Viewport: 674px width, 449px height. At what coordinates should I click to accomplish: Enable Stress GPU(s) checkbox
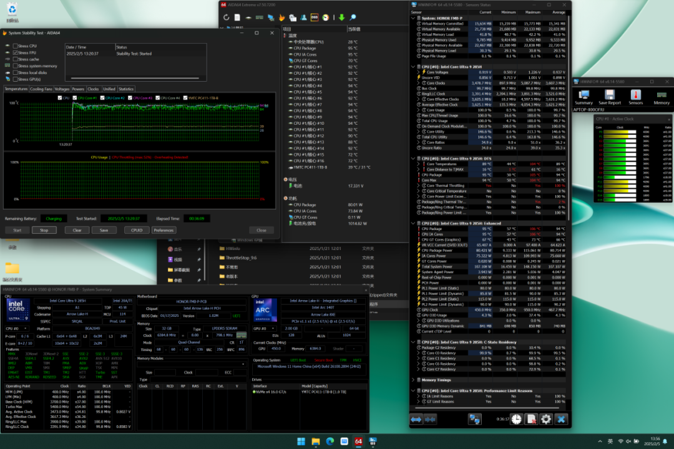16,79
